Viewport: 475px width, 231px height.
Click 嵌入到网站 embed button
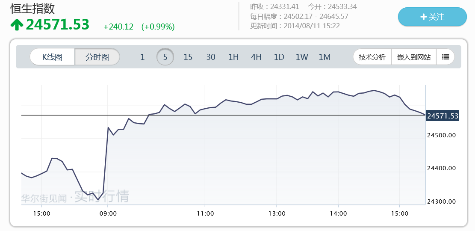pos(414,57)
